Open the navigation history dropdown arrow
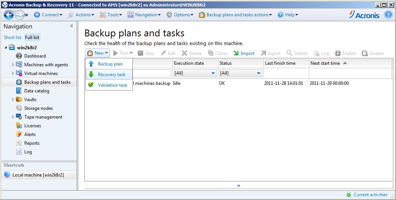The image size is (396, 200). point(27,16)
